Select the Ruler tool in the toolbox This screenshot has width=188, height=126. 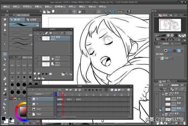pos(5,104)
